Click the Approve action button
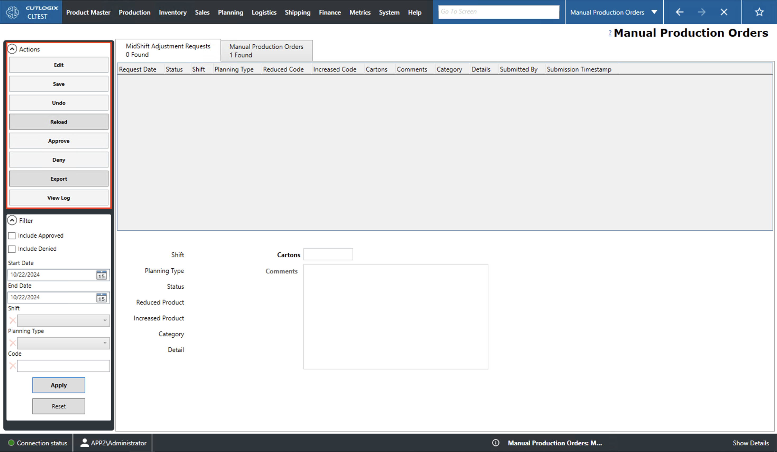The image size is (777, 452). click(59, 141)
